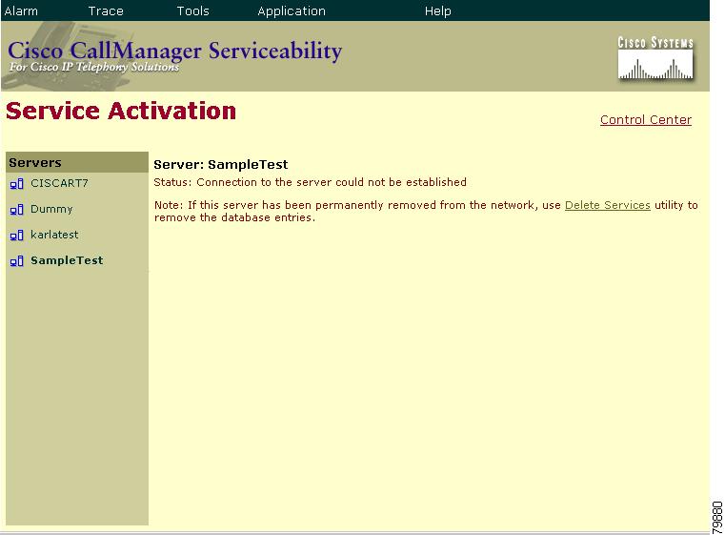Click the Service Activation page title
This screenshot has width=725, height=535.
point(121,111)
